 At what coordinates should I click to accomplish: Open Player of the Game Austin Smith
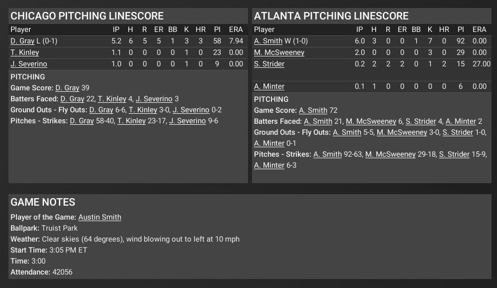(100, 217)
